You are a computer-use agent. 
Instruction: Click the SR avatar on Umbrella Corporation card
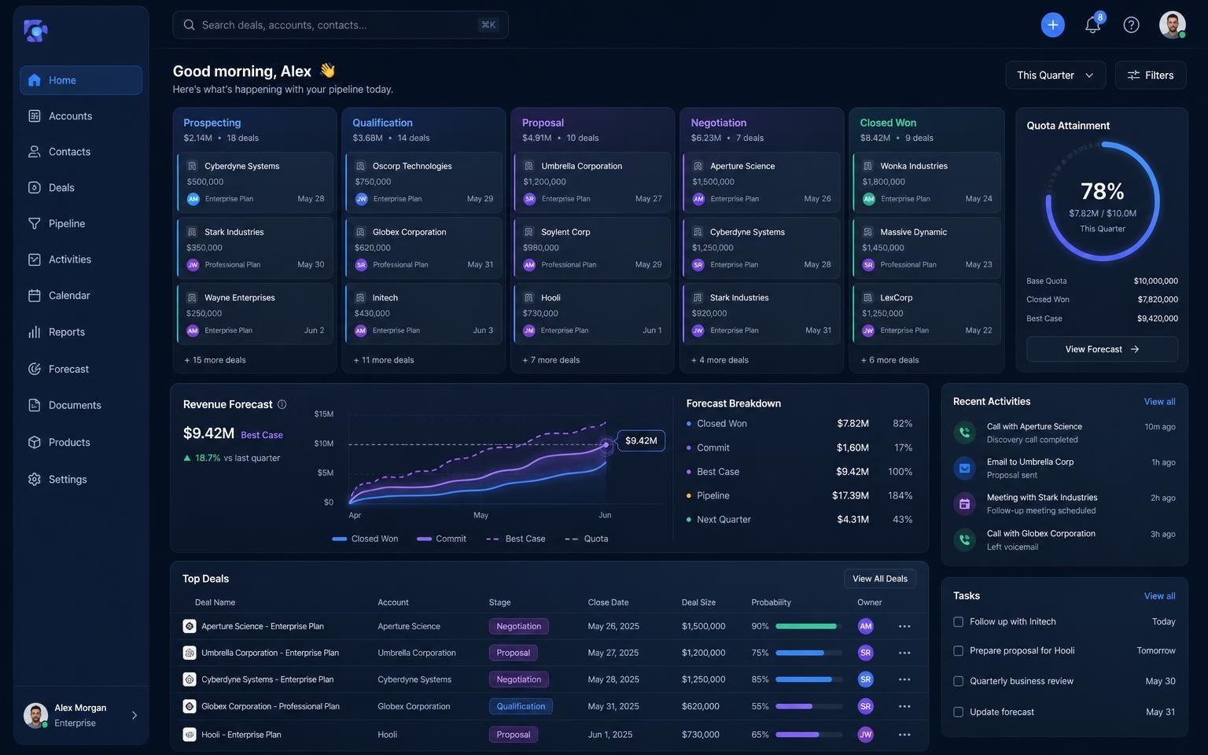pyautogui.click(x=529, y=200)
